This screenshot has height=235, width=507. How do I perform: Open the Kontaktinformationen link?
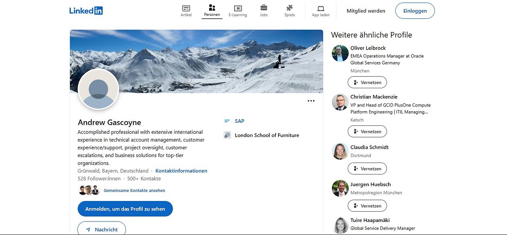181,171
